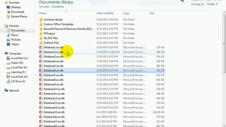This screenshot has height=127, width=226.
Task: Click the scroll up arrow of file list
Action: coord(224,13)
